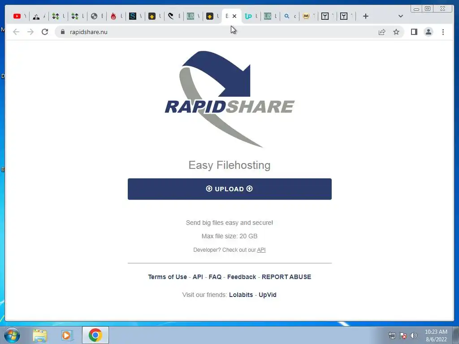This screenshot has height=344, width=459.
Task: Switch to the tab with the blue S favicon
Action: [x=135, y=16]
